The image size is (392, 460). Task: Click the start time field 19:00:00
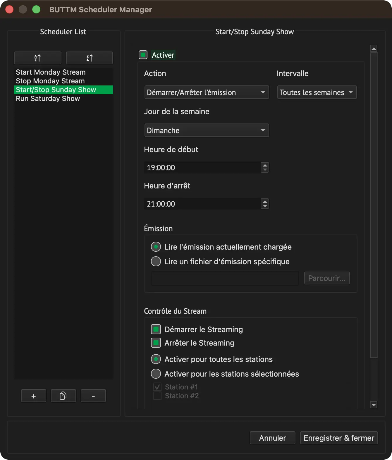tap(203, 167)
